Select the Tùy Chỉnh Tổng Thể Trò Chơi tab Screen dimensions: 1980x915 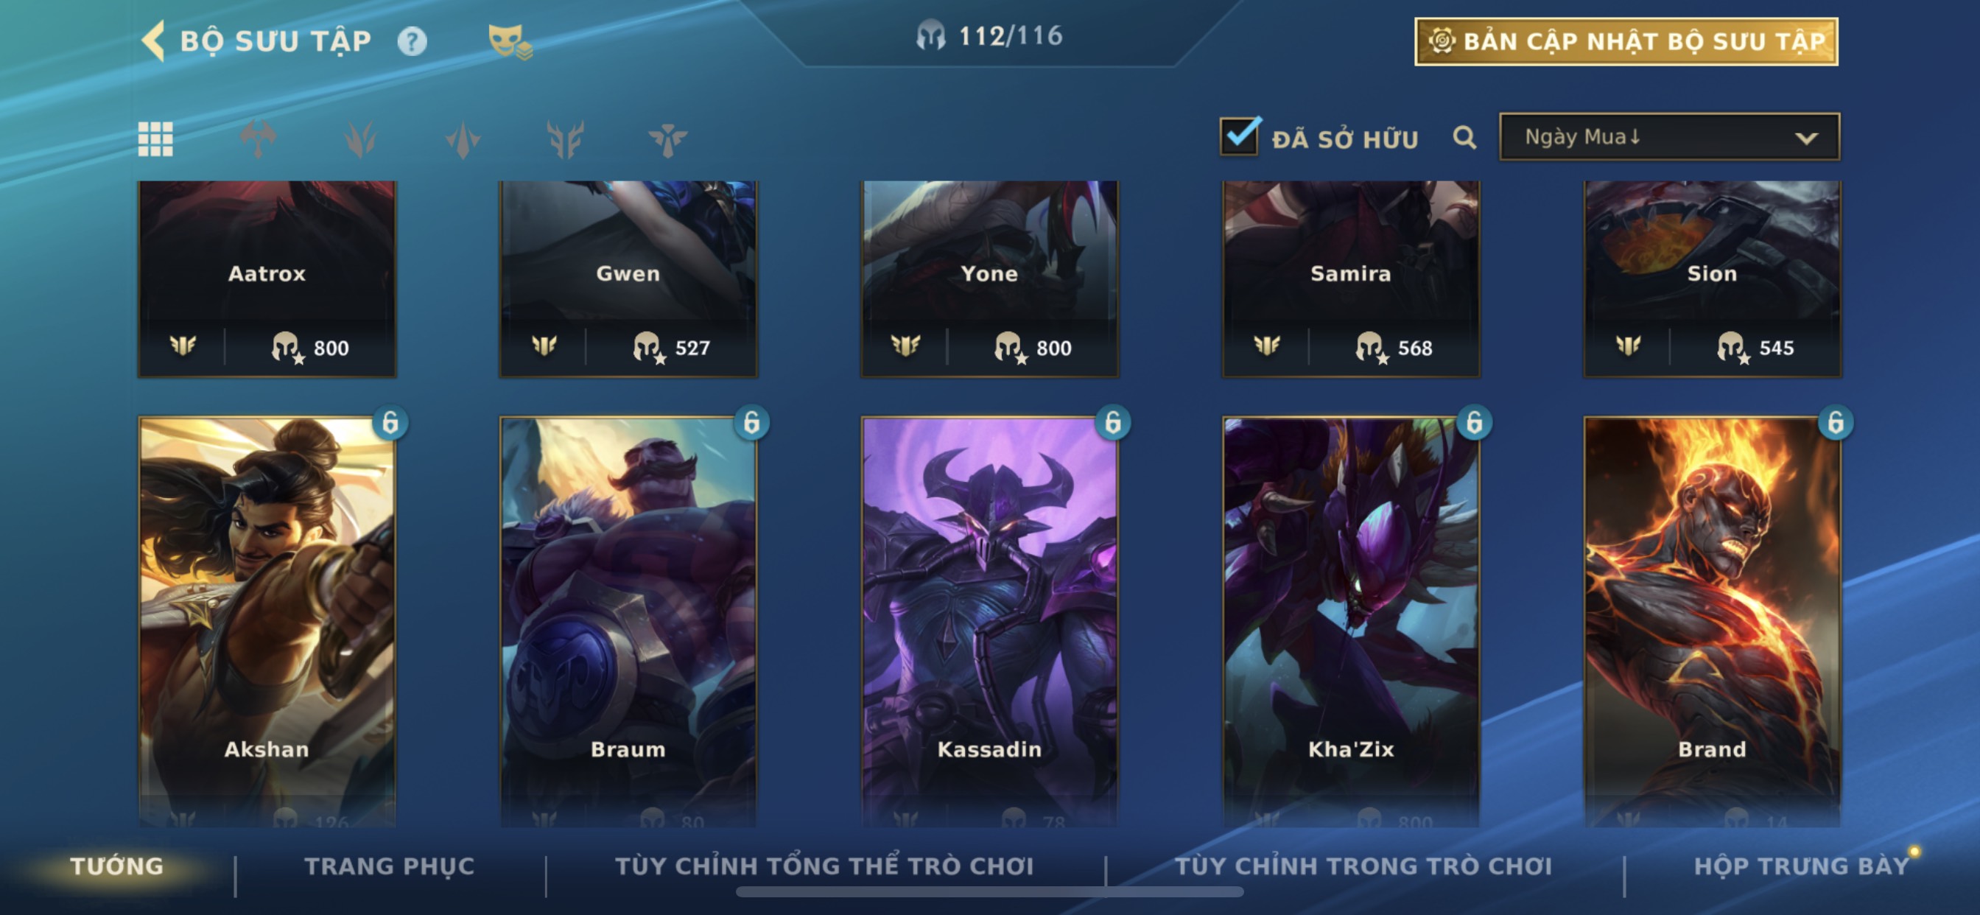824,866
